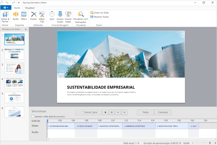Viewport: 217px width, 145px height.
Task: Select timeline block 3. Negócios Sustentáveis
Action: 110,126
